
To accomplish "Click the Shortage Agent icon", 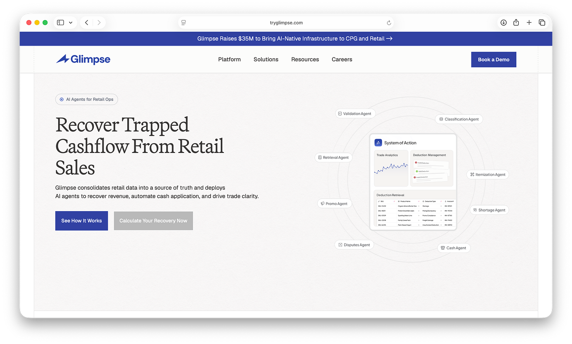I will tap(475, 210).
